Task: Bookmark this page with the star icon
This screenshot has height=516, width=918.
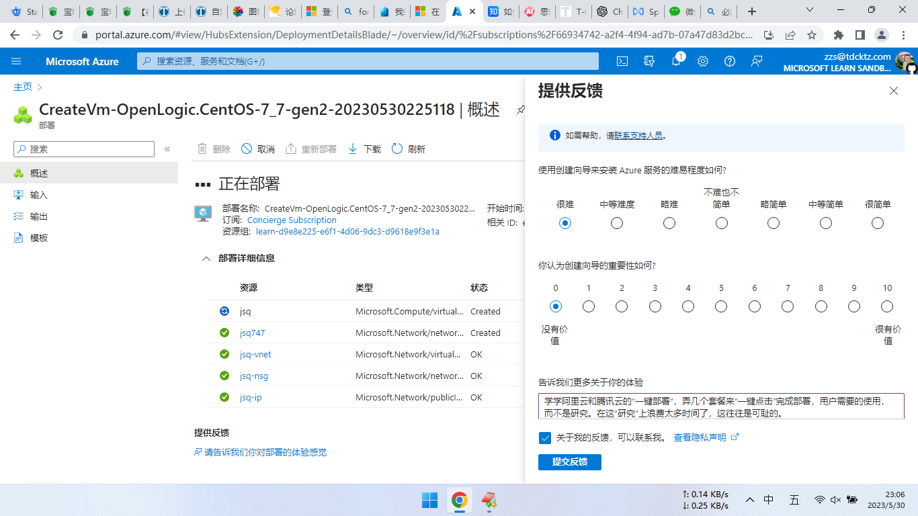Action: tap(812, 35)
